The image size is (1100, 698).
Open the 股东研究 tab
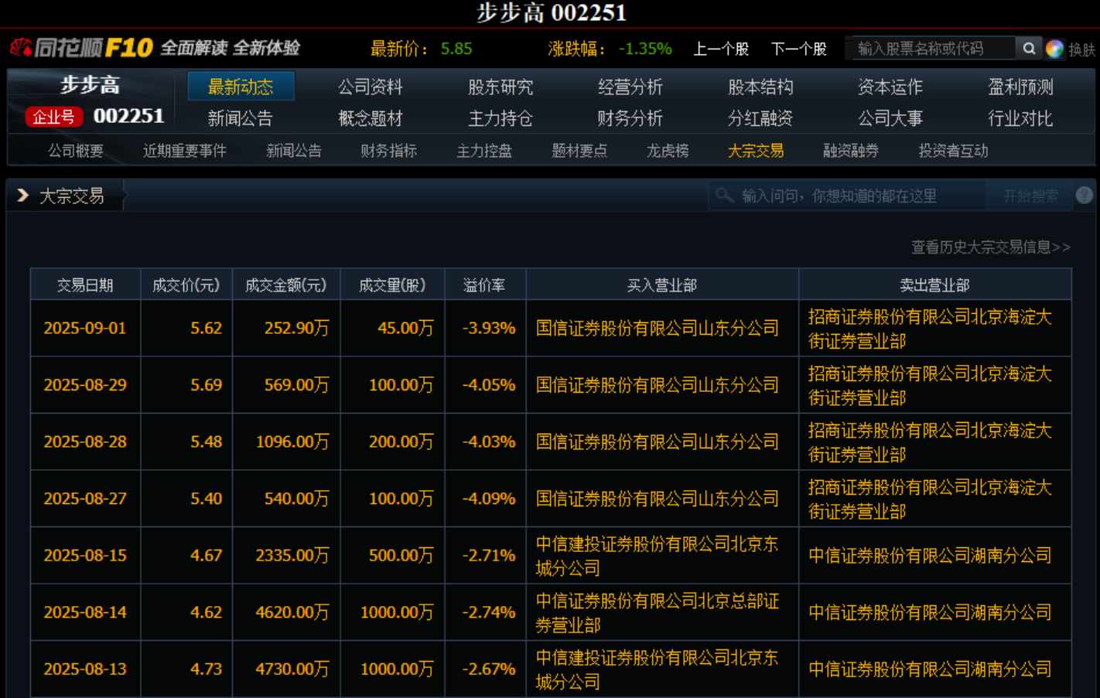[x=500, y=87]
